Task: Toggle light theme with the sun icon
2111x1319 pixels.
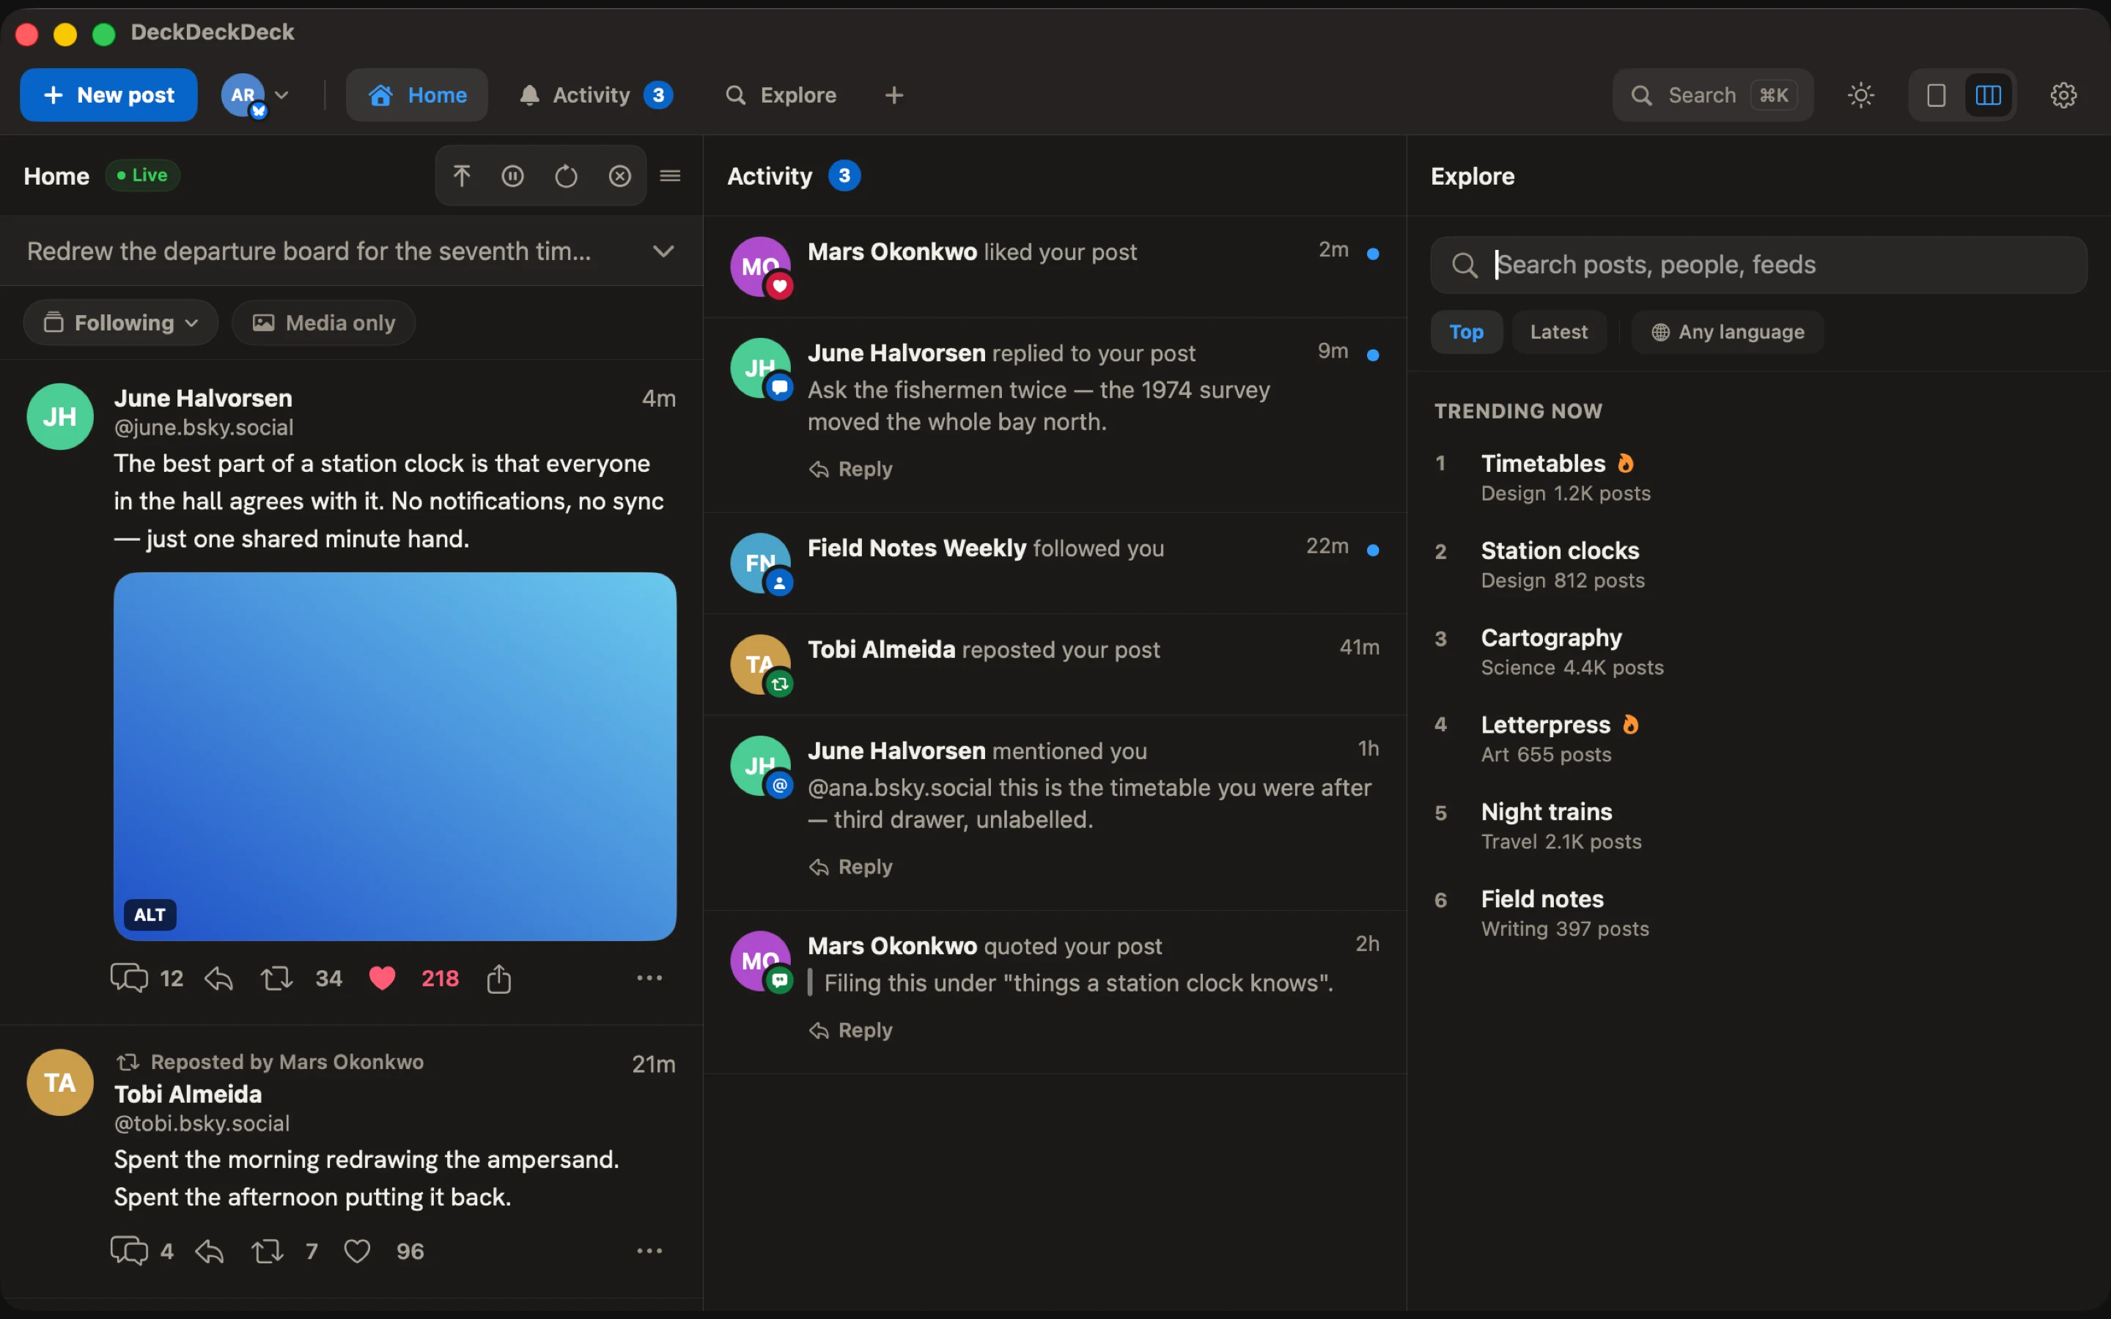Action: click(1860, 95)
